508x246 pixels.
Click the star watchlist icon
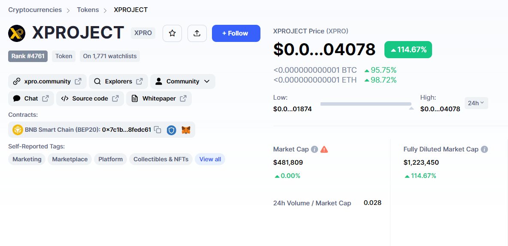click(172, 33)
